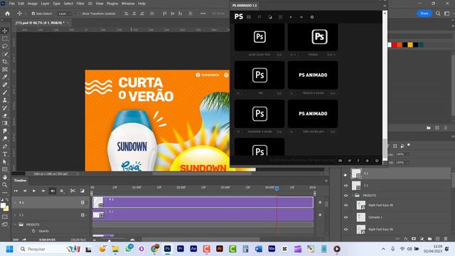This screenshot has width=455, height=256.
Task: Switch to the Timeline panel tab
Action: [x=20, y=180]
